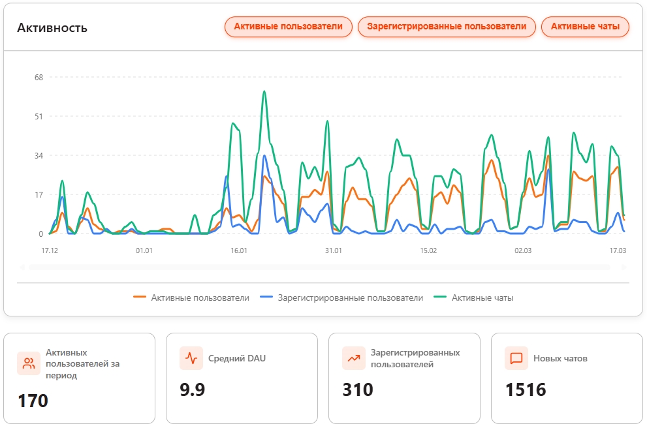Click the pulse icon beside Средний DAU
The width and height of the screenshot is (647, 426).
191,358
